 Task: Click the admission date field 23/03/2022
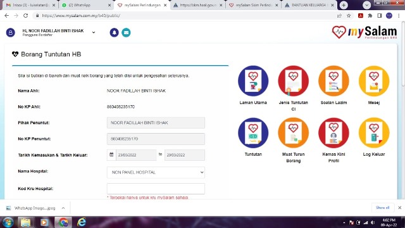point(136,155)
